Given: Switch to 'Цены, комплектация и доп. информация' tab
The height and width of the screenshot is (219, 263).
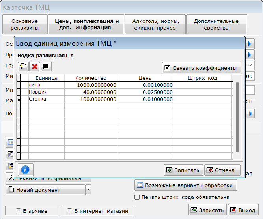Looking at the screenshot, I should (x=86, y=24).
